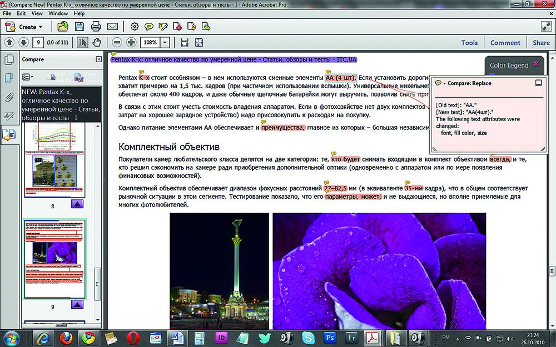Add a sticky note comment from toolbar

[149, 26]
